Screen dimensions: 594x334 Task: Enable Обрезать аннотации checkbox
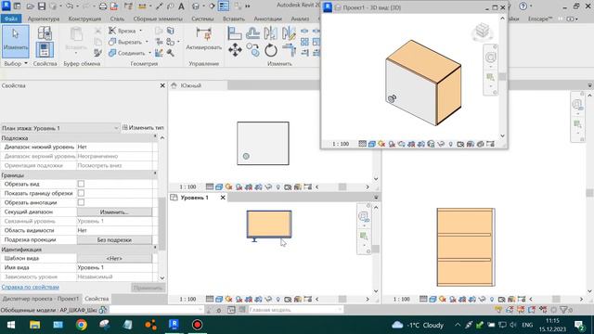[81, 202]
